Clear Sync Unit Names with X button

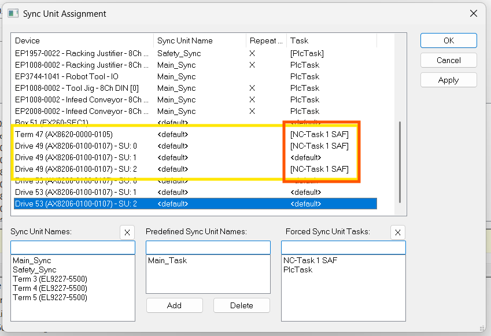pos(127,232)
